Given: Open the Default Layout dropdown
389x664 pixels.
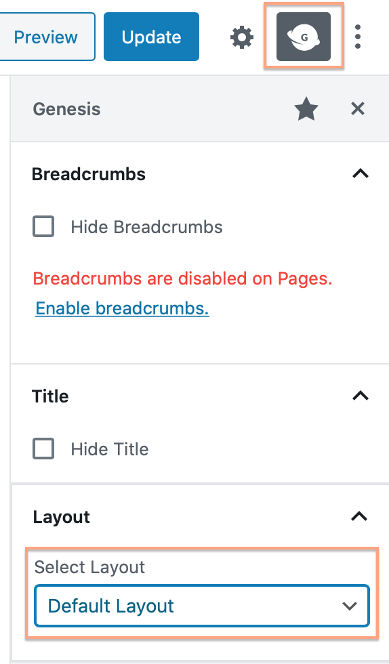Looking at the screenshot, I should 202,606.
